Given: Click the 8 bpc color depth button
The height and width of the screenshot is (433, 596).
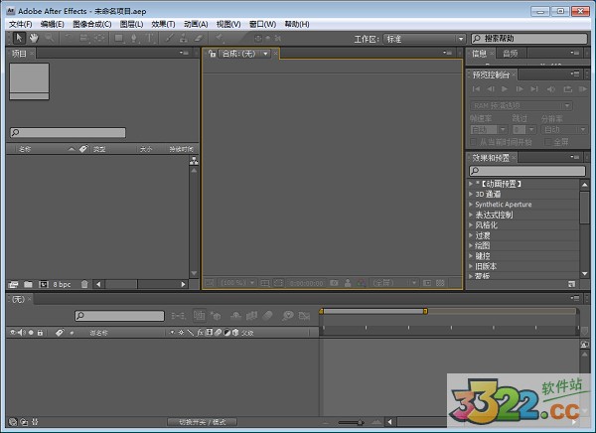Looking at the screenshot, I should (x=62, y=284).
